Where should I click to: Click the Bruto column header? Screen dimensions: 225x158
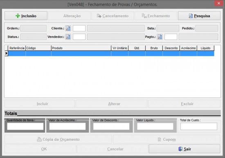point(154,48)
